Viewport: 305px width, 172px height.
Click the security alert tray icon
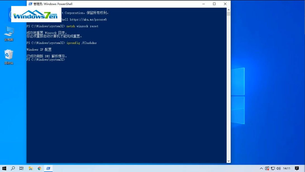267,168
